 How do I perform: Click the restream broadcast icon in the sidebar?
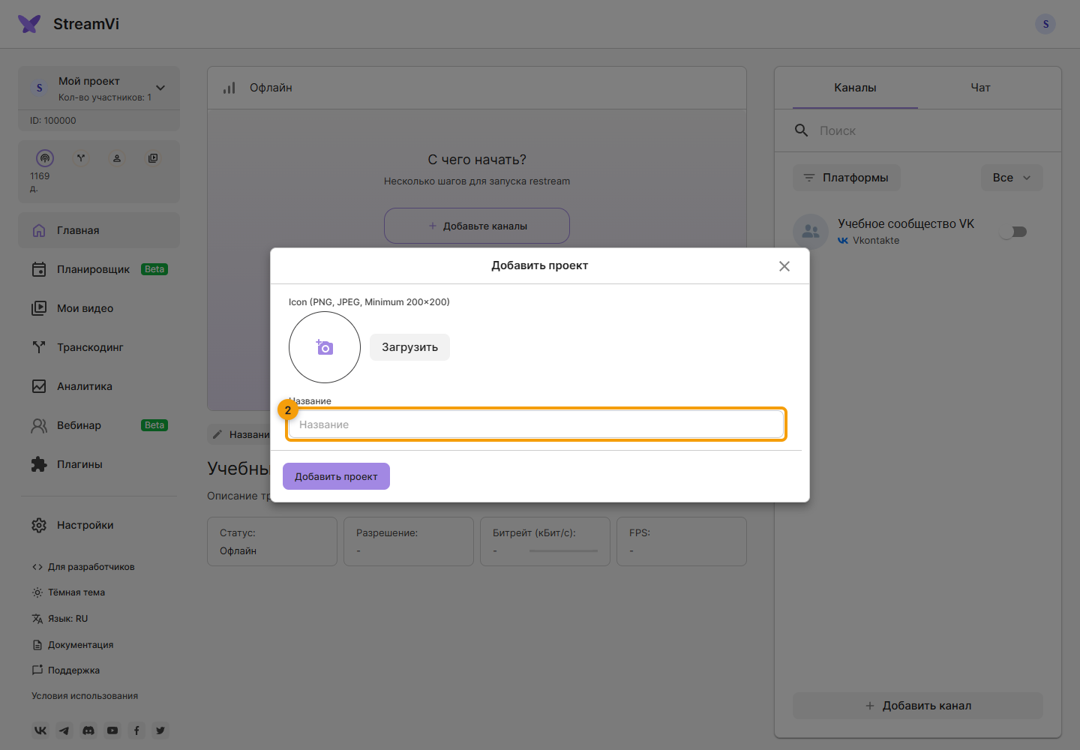pos(45,158)
